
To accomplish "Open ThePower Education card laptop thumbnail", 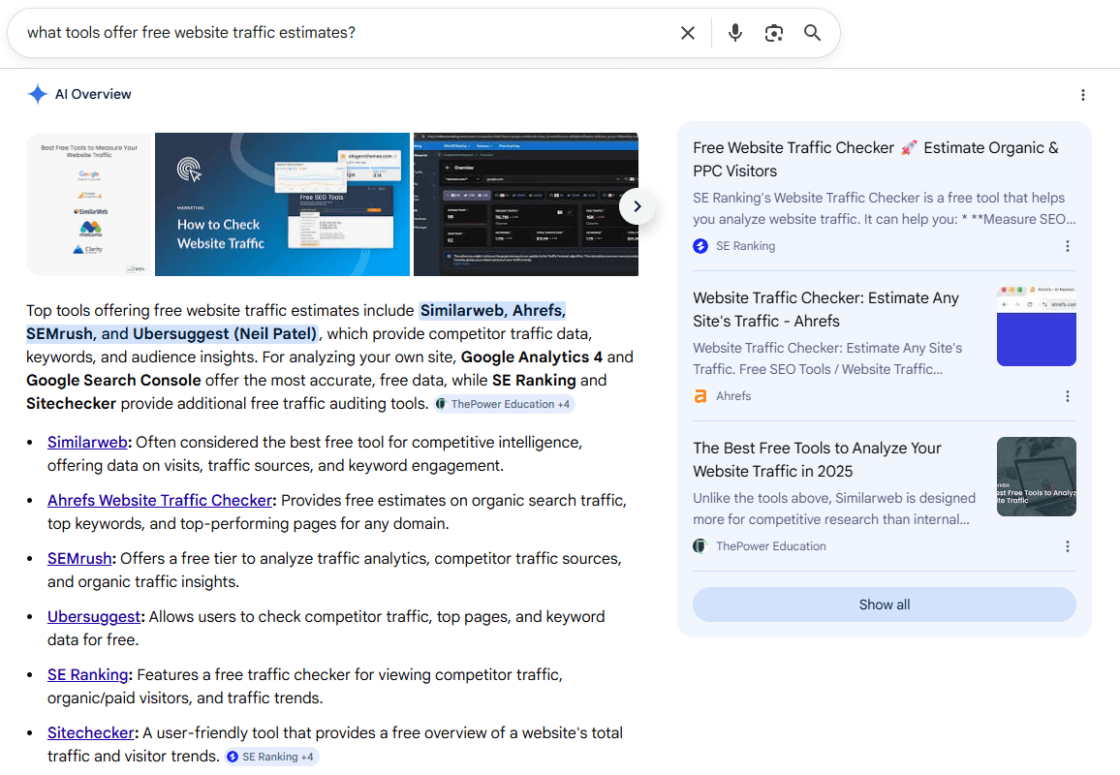I will (1037, 477).
